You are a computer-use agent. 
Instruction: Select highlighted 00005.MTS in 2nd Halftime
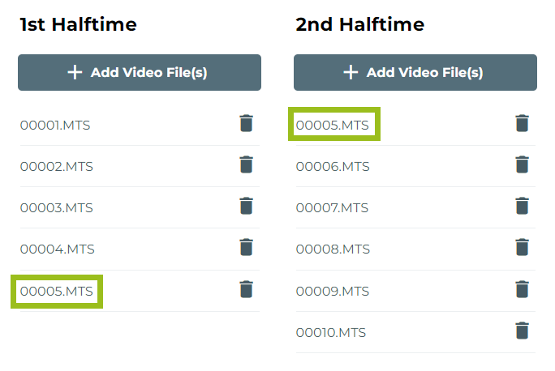pos(333,125)
